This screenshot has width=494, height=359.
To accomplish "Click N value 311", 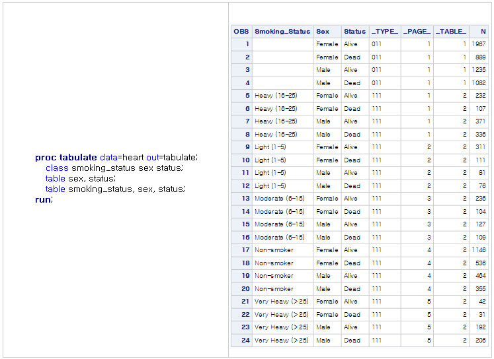I will pyautogui.click(x=481, y=147).
